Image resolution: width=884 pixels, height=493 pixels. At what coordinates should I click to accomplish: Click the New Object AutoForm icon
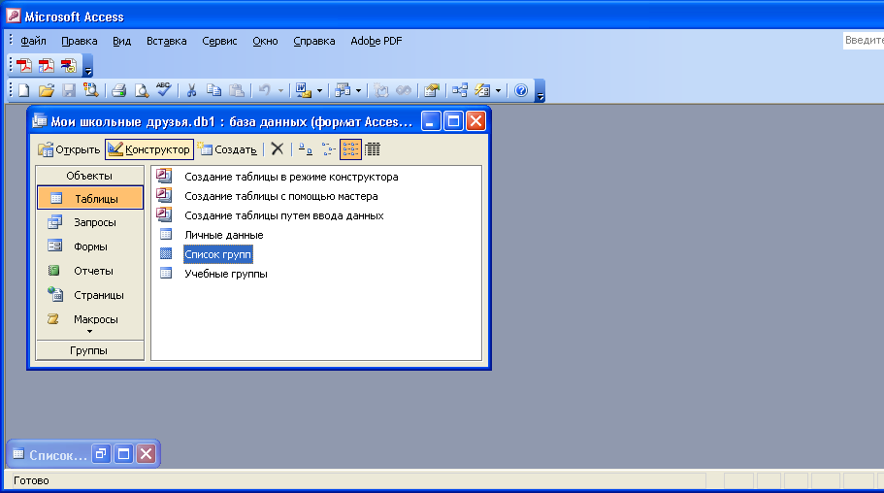(482, 90)
